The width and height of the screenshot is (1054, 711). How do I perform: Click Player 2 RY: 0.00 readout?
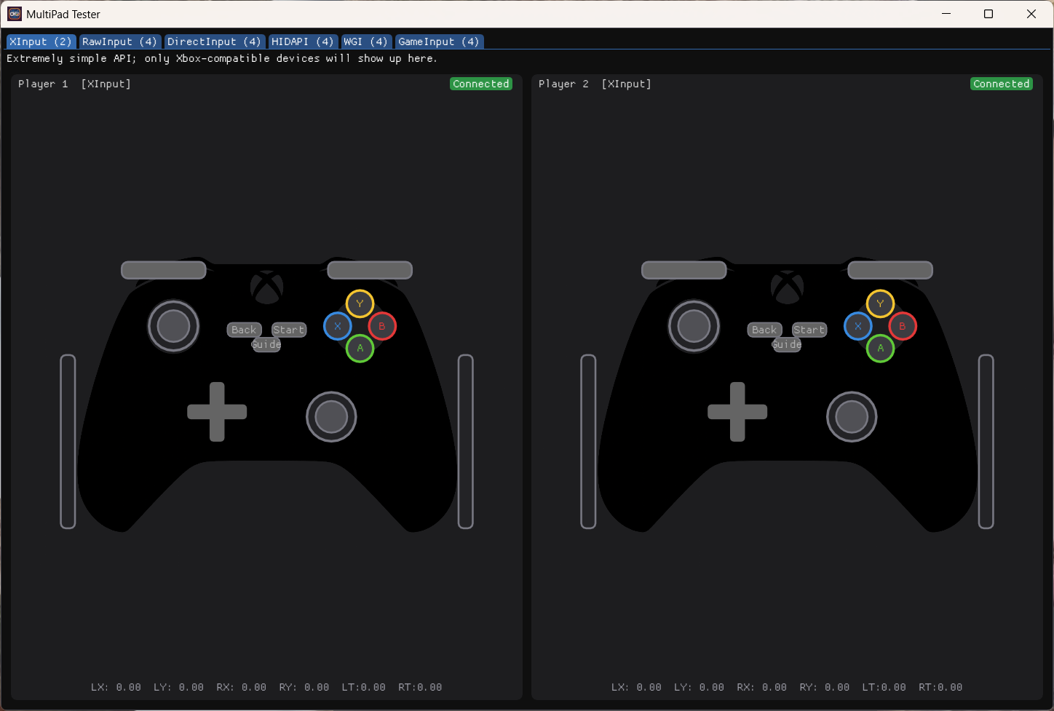click(825, 687)
